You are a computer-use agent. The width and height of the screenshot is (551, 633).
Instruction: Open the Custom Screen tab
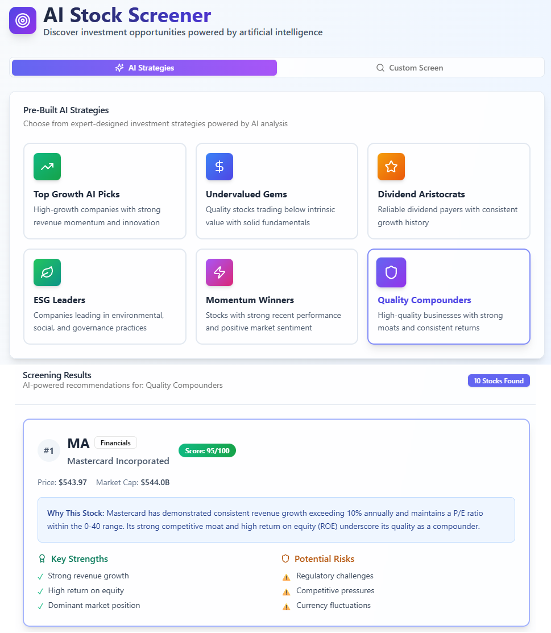coord(410,68)
